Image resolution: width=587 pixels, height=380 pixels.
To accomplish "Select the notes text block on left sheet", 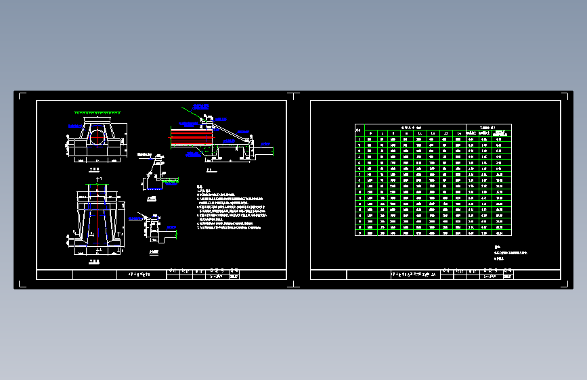I will pyautogui.click(x=232, y=207).
